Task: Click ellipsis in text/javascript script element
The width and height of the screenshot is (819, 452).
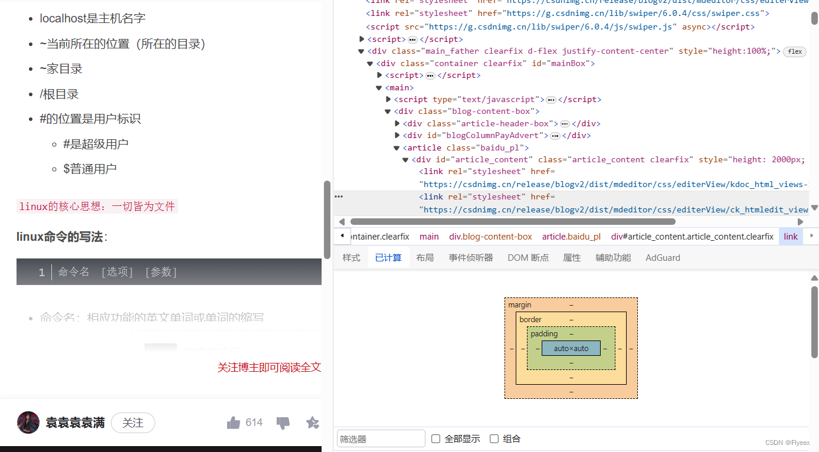Action: 551,100
